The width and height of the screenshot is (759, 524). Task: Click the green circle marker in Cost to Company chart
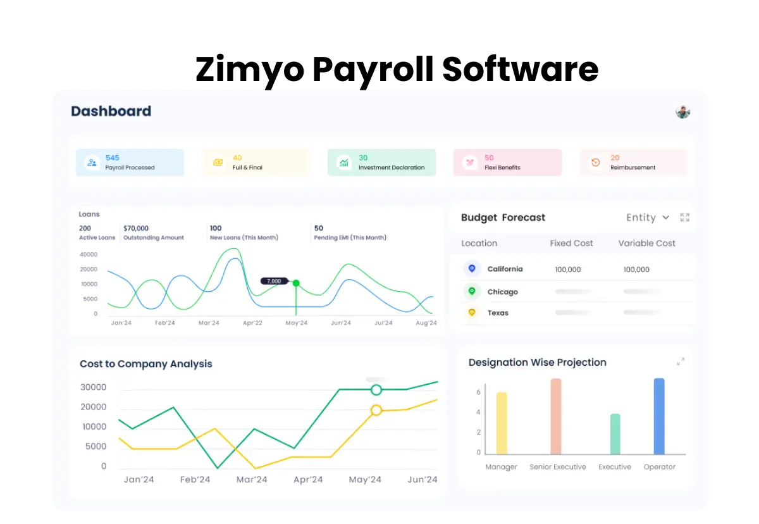(x=376, y=390)
